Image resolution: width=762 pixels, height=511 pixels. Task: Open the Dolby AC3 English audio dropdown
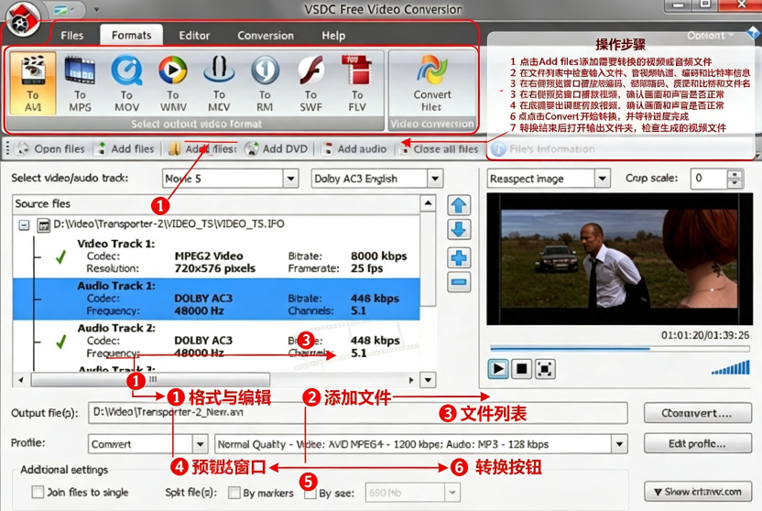coord(435,179)
